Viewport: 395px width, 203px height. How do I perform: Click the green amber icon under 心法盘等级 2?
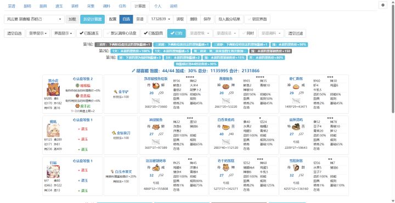77,85
